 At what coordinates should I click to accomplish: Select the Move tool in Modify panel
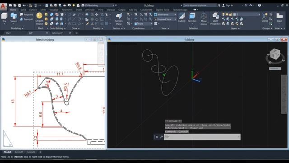pos(97,14)
